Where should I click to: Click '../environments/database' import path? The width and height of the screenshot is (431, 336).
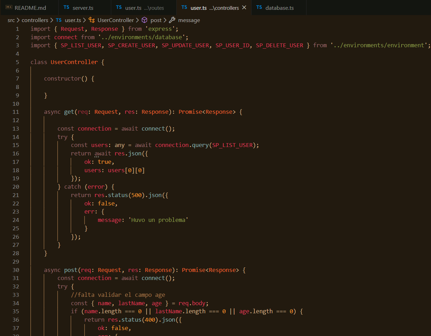pyautogui.click(x=142, y=37)
